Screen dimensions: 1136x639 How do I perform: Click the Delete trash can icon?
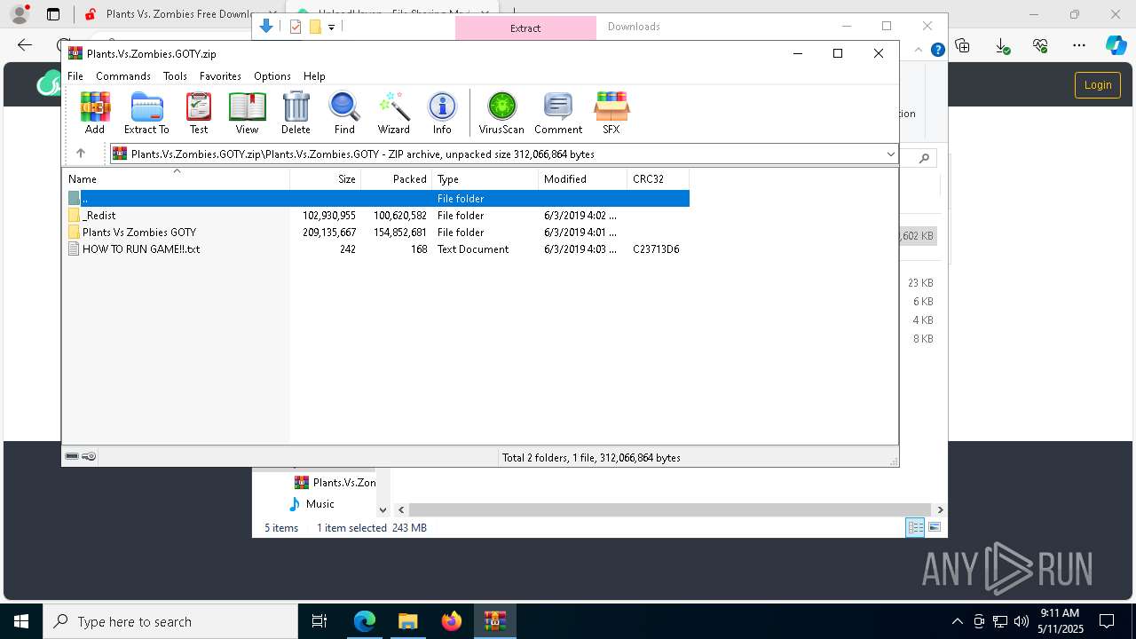[x=296, y=113]
